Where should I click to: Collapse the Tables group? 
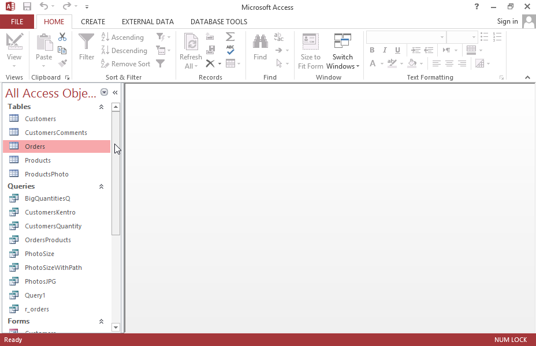(x=101, y=107)
